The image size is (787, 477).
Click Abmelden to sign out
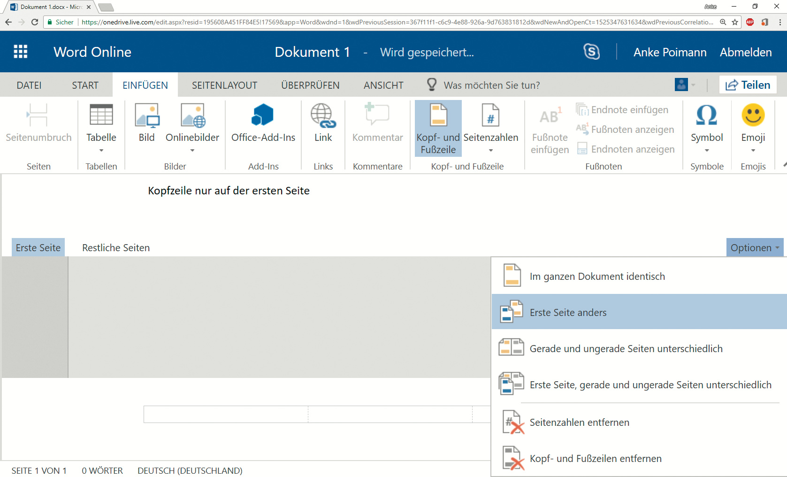point(746,52)
